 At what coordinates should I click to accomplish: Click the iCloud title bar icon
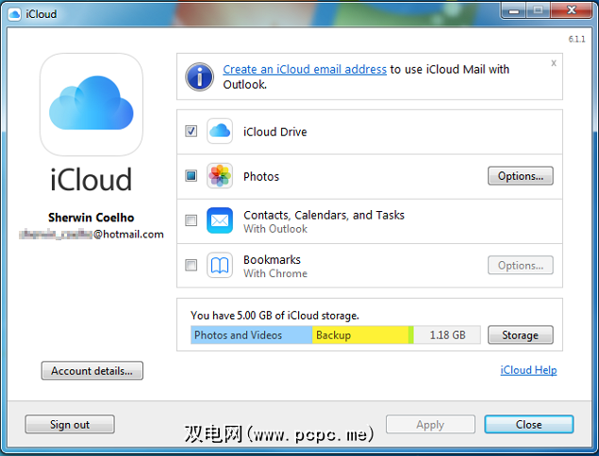14,14
